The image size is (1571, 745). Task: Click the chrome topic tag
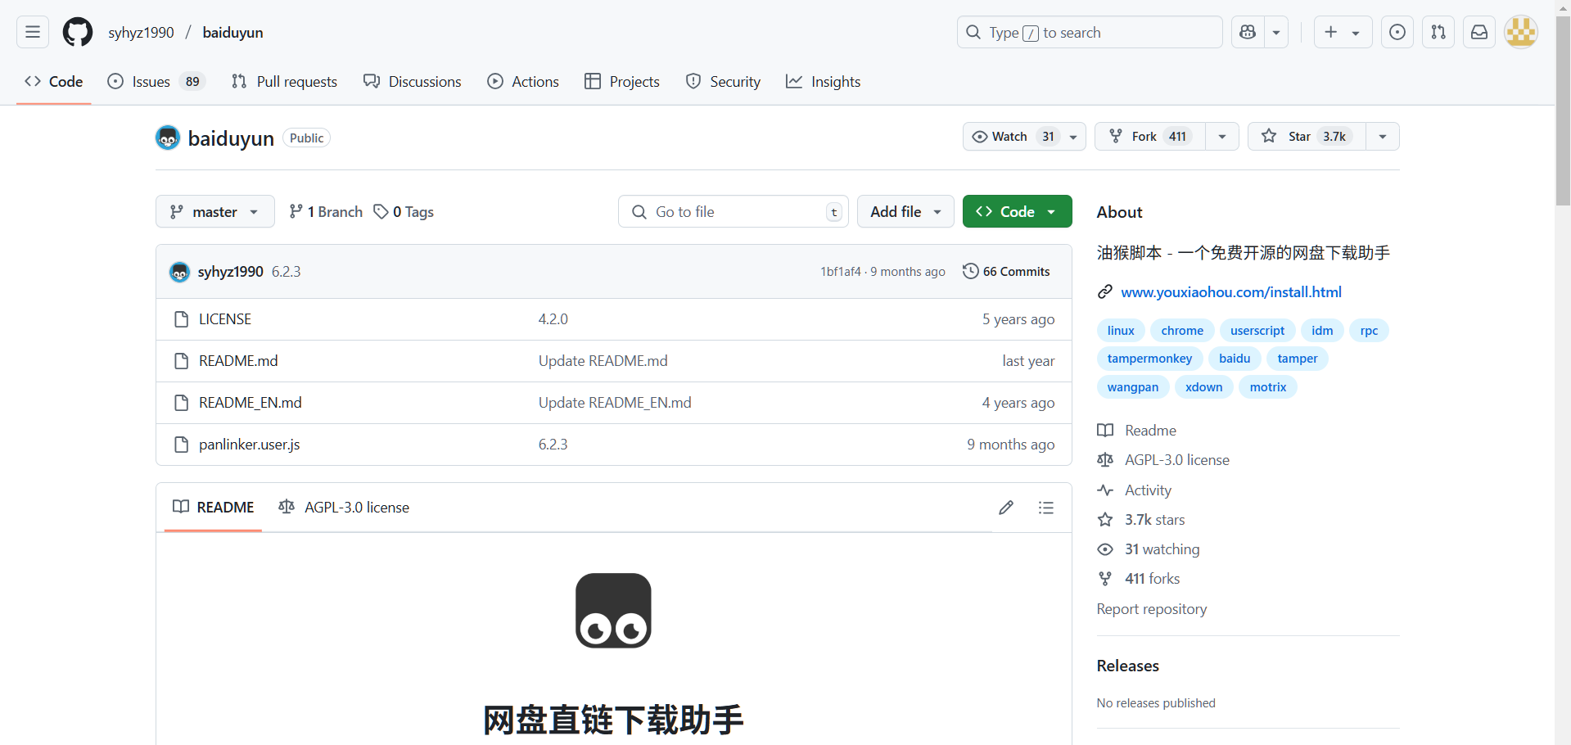(1182, 331)
